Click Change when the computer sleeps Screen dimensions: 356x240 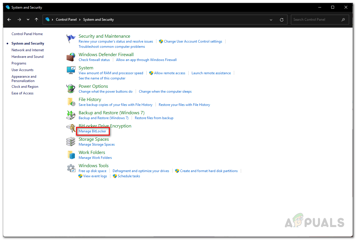pos(165,92)
